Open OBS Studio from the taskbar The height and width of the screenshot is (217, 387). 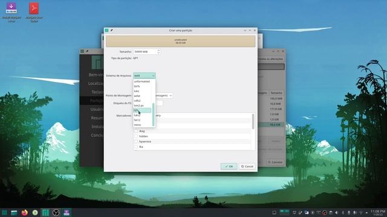56,213
